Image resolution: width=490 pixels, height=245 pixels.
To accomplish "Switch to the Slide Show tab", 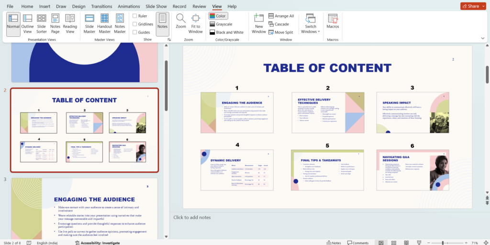I will point(156,6).
